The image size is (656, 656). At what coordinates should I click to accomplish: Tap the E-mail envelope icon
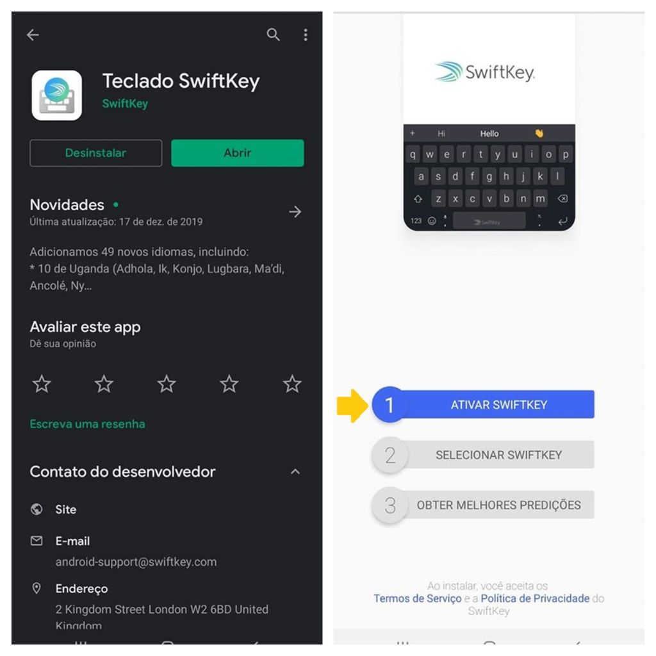pos(37,541)
